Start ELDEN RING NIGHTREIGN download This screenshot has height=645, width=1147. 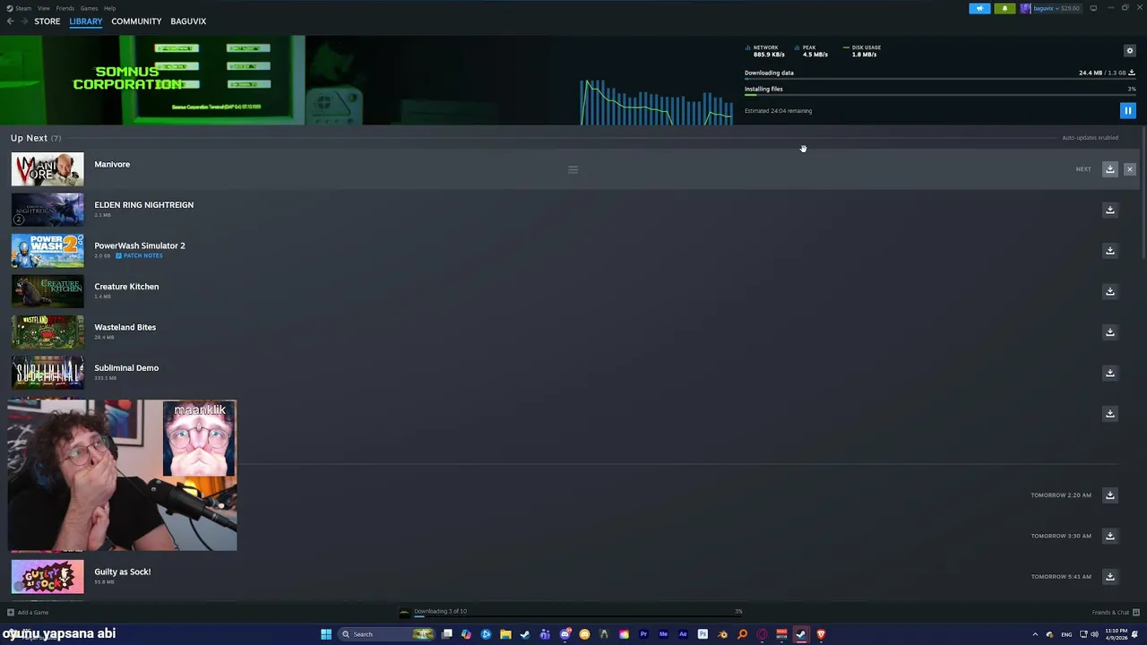pyautogui.click(x=1109, y=210)
